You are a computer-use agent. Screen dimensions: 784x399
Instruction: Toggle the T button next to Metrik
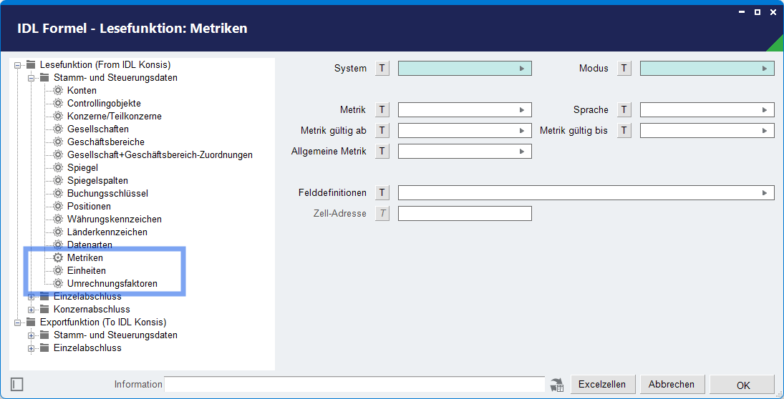click(382, 110)
